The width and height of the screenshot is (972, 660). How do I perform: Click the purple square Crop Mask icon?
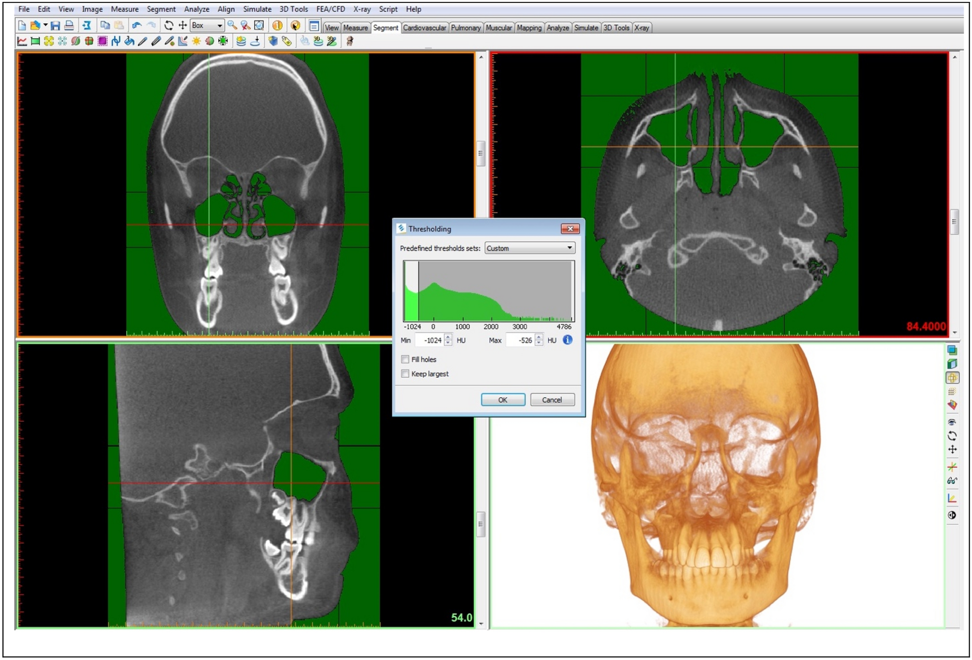coord(102,41)
